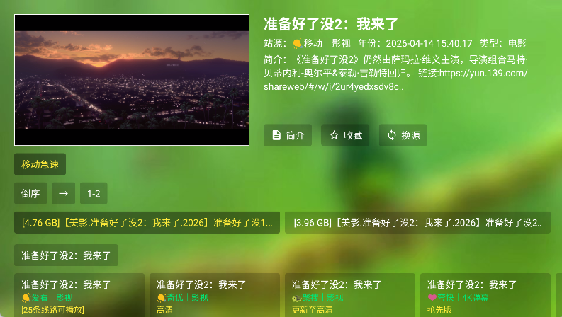Open the 奇优 影视 高清 result card
The width and height of the screenshot is (562, 317).
coord(214,295)
